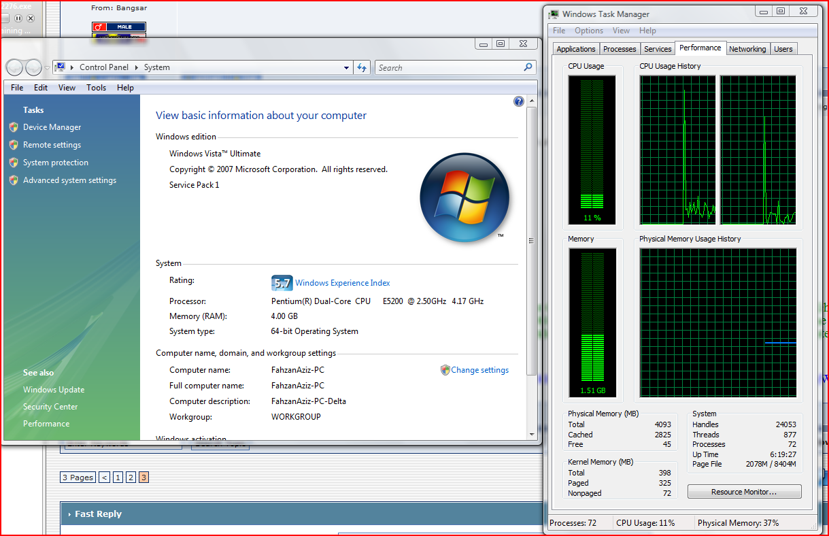Open the Networking tab in Task Manager

(x=747, y=49)
